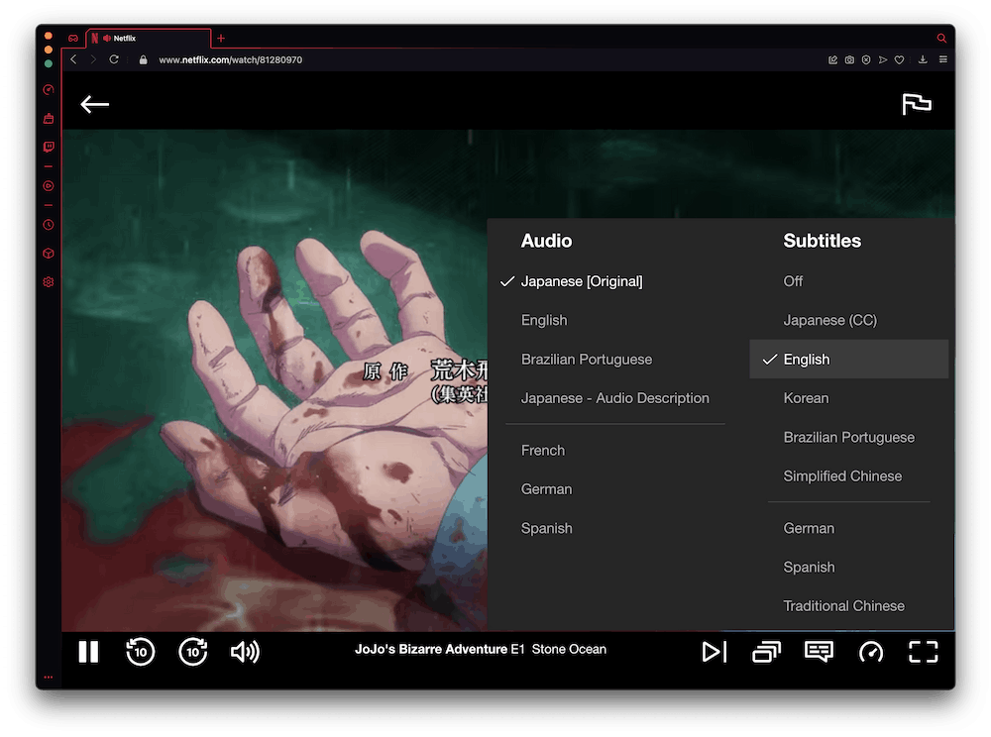Open audio and subtitles icon
991x737 pixels.
(819, 652)
